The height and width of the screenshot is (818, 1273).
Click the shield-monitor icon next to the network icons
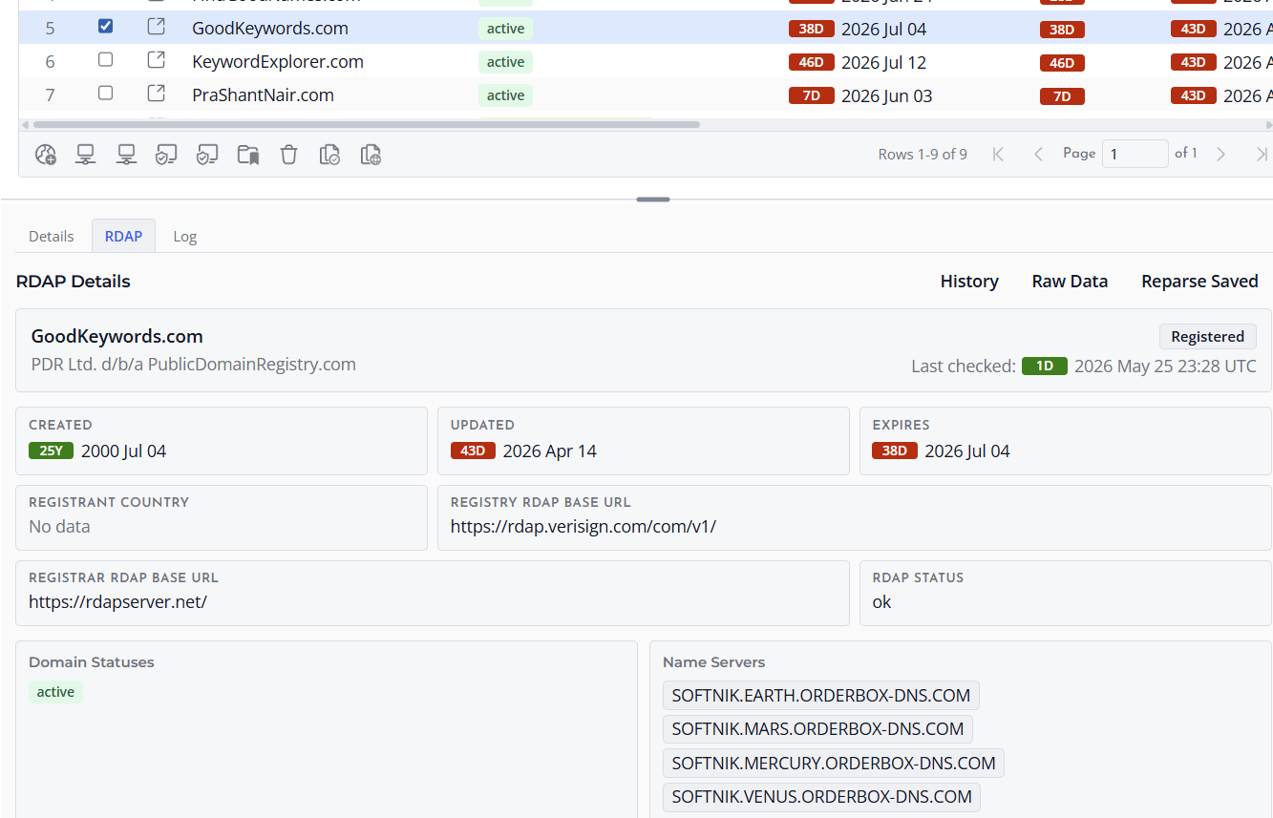(x=166, y=155)
